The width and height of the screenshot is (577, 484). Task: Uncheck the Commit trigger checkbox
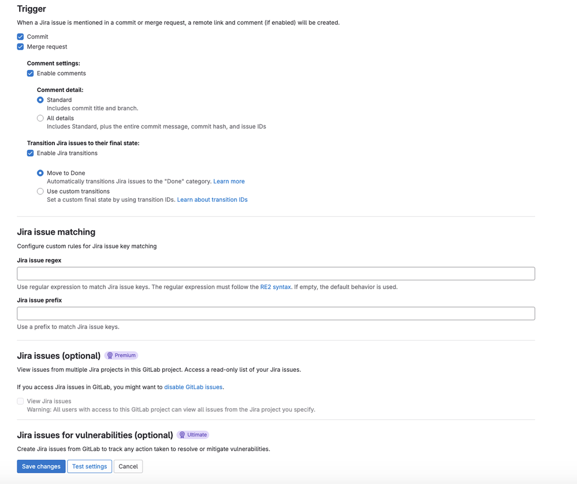[x=20, y=37]
